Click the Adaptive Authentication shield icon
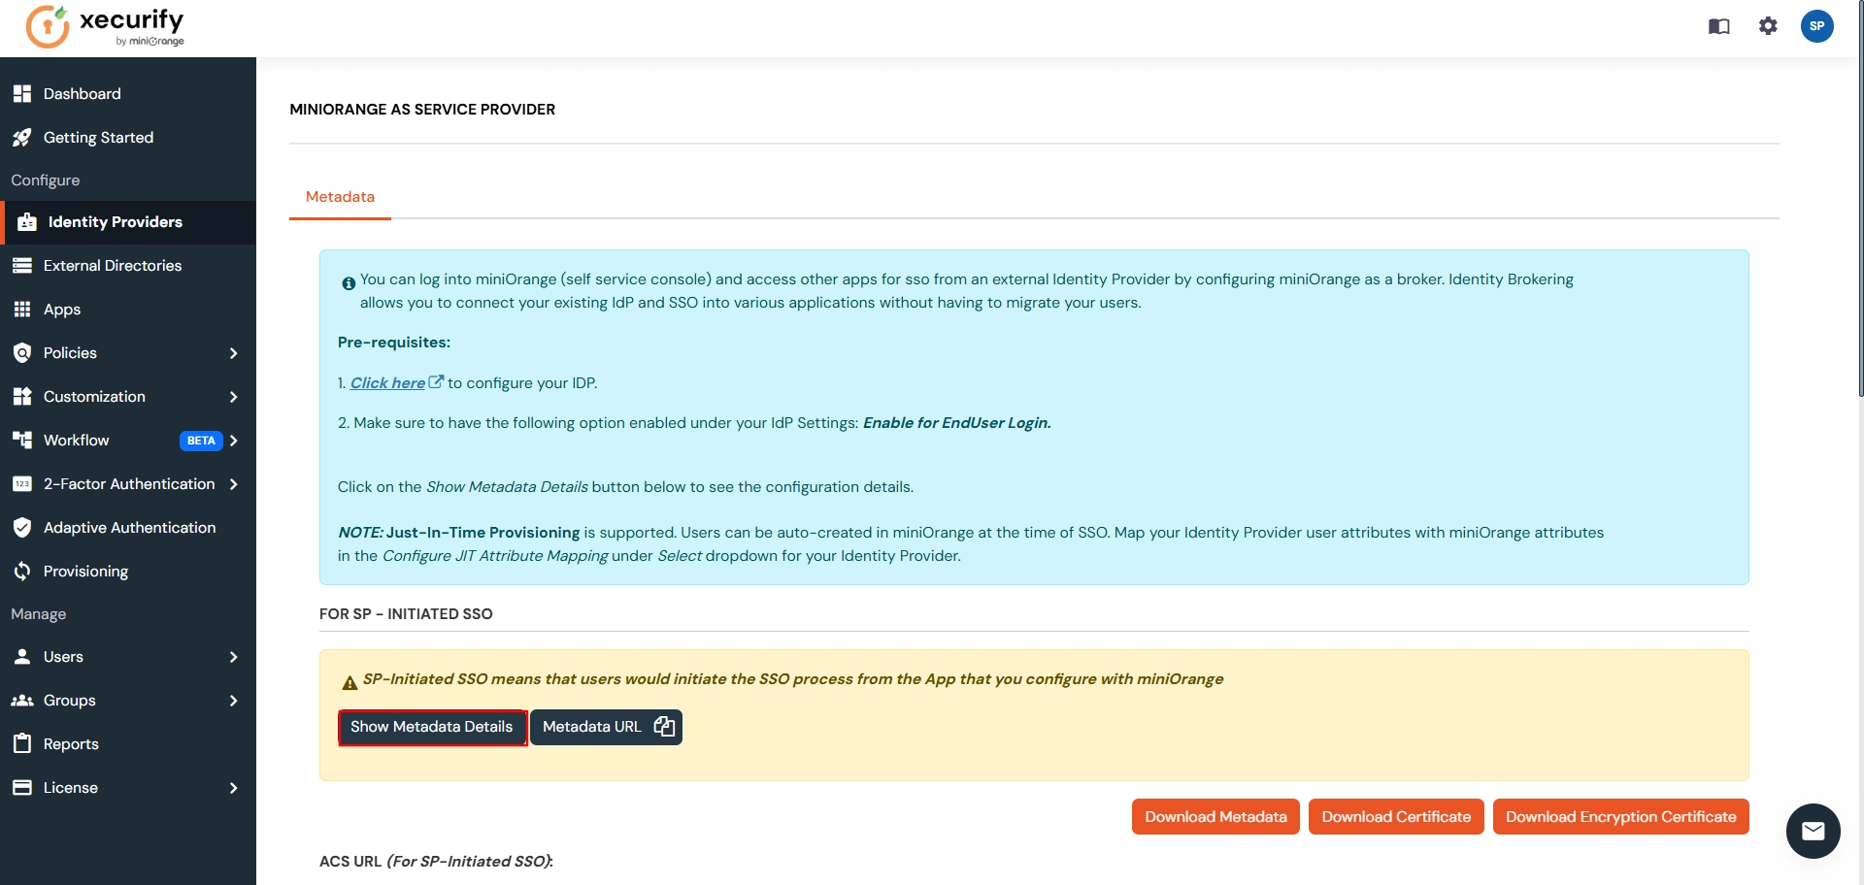 tap(22, 527)
